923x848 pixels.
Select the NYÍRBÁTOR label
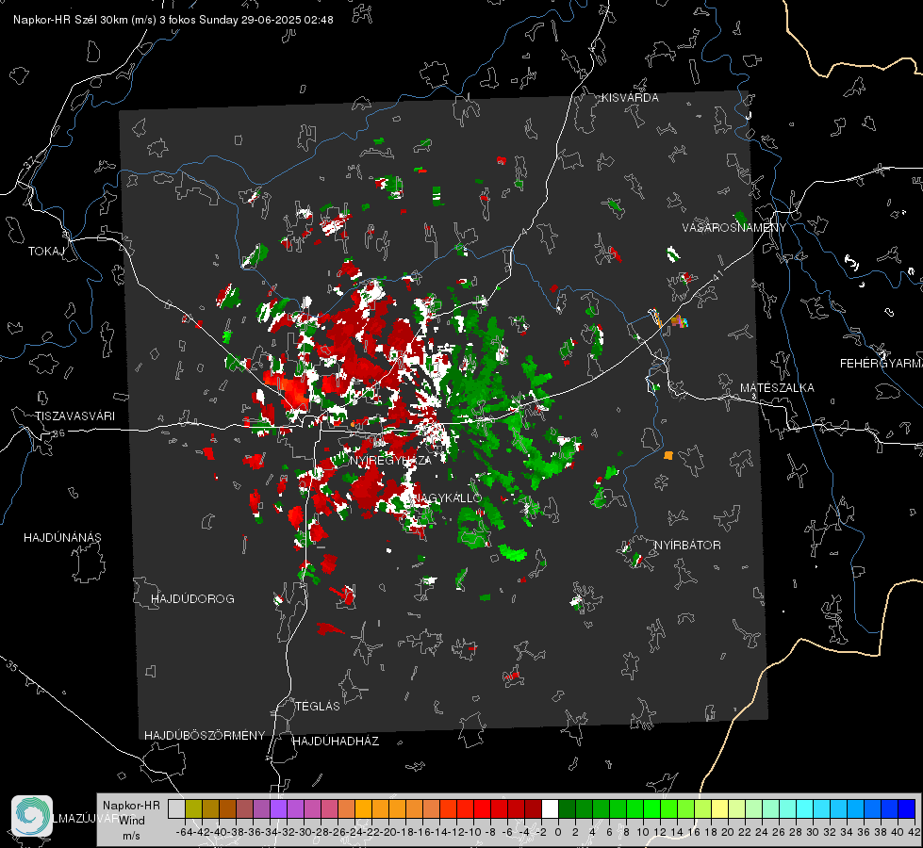687,546
